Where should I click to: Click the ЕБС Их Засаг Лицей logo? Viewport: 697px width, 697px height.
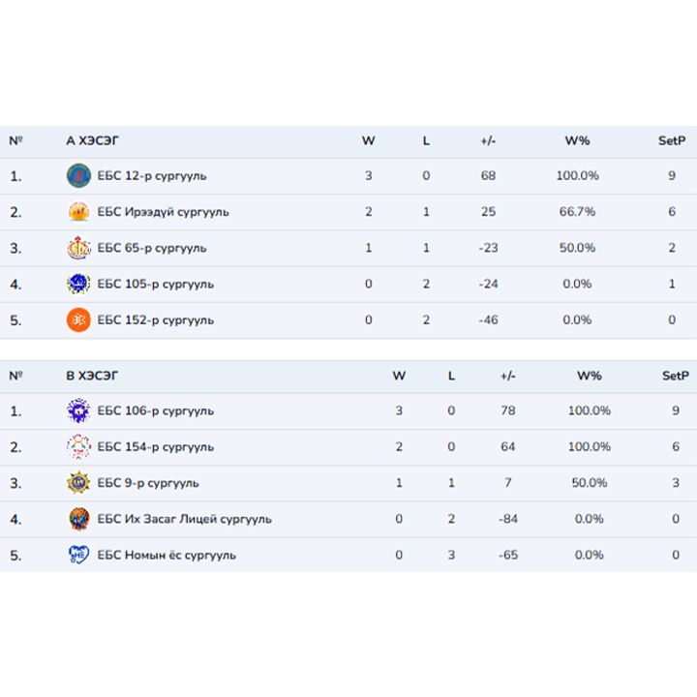tap(78, 519)
